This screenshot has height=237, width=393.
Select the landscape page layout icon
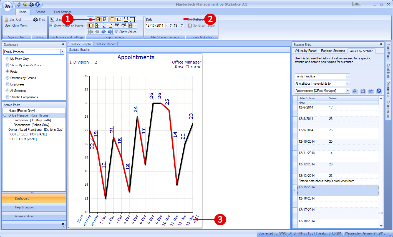point(119,19)
